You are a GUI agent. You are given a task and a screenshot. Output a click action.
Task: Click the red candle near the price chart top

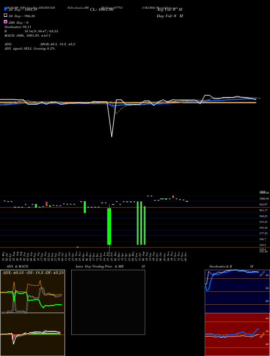coord(173,197)
